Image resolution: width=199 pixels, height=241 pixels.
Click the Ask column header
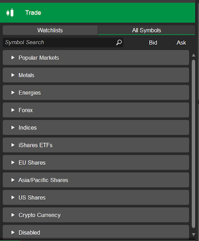coord(181,43)
